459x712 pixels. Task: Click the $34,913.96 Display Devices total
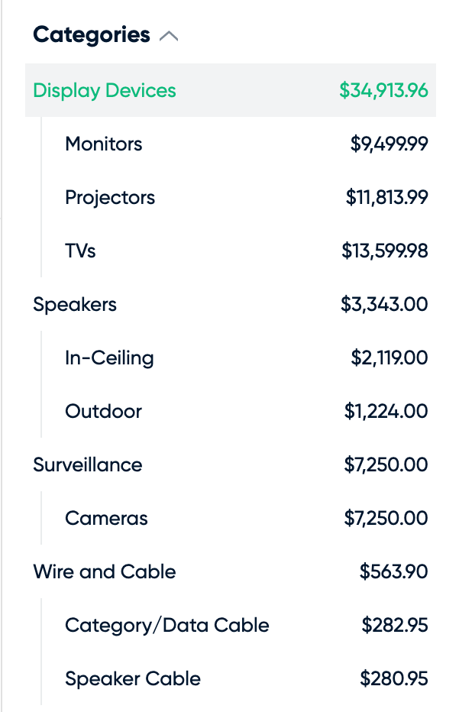[383, 90]
